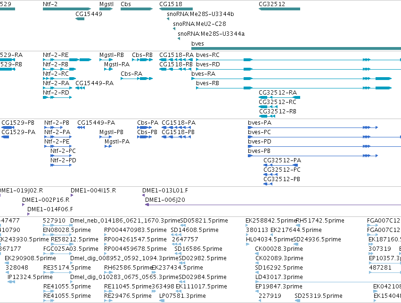Select transcript bves-RB

click(x=294, y=88)
